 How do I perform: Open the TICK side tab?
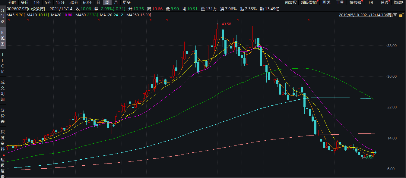click(3, 63)
